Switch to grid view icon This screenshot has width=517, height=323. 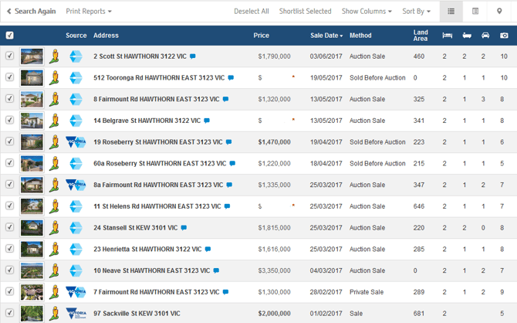(x=475, y=12)
